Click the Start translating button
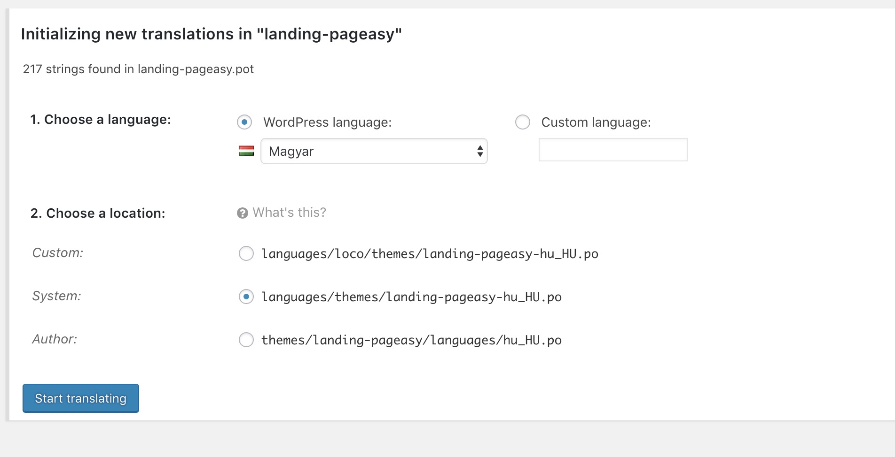Viewport: 895px width, 457px height. click(x=81, y=398)
